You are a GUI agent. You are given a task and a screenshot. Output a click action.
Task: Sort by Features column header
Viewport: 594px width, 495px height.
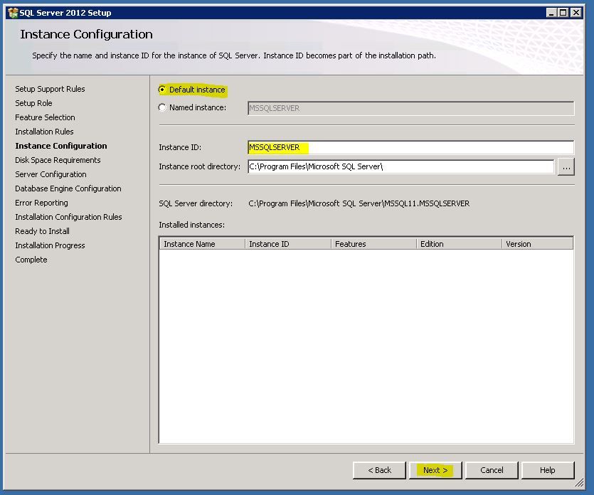tap(374, 244)
